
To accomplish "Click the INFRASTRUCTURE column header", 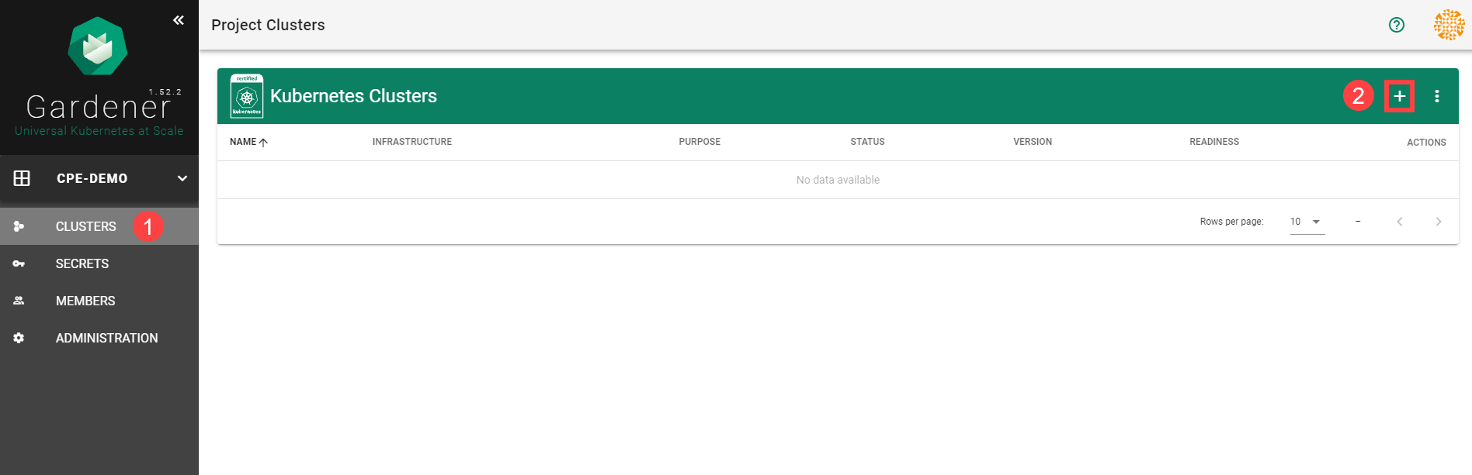I will coord(411,142).
